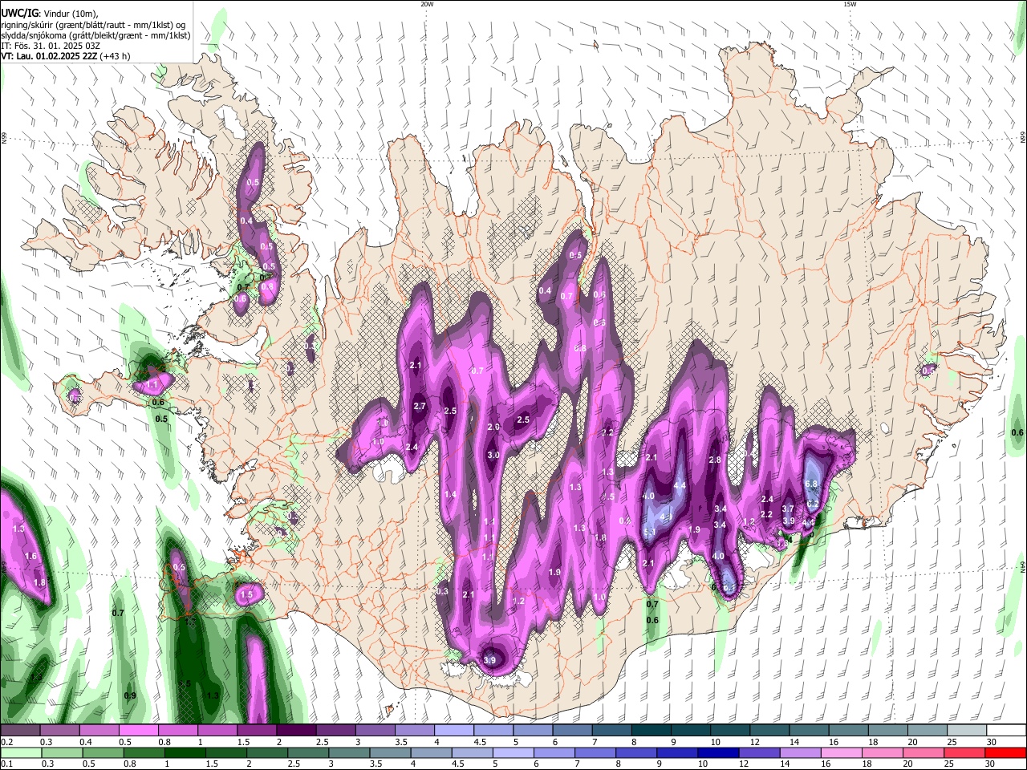Click the '0.1' label in the lower legend row
Screen dimensions: 1027x770
pos(7,764)
